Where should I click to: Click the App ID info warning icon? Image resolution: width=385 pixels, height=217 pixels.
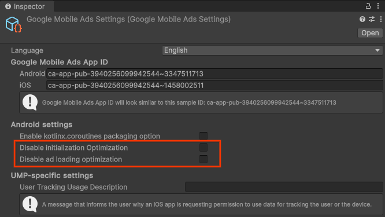[30, 102]
